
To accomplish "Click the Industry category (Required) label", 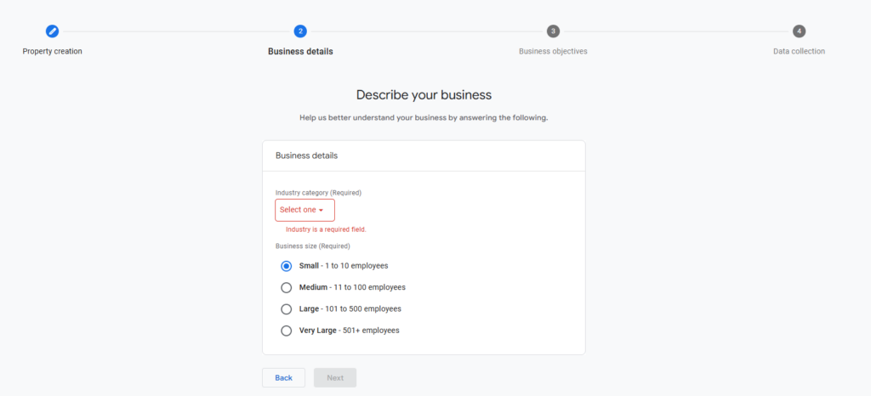I will click(318, 192).
